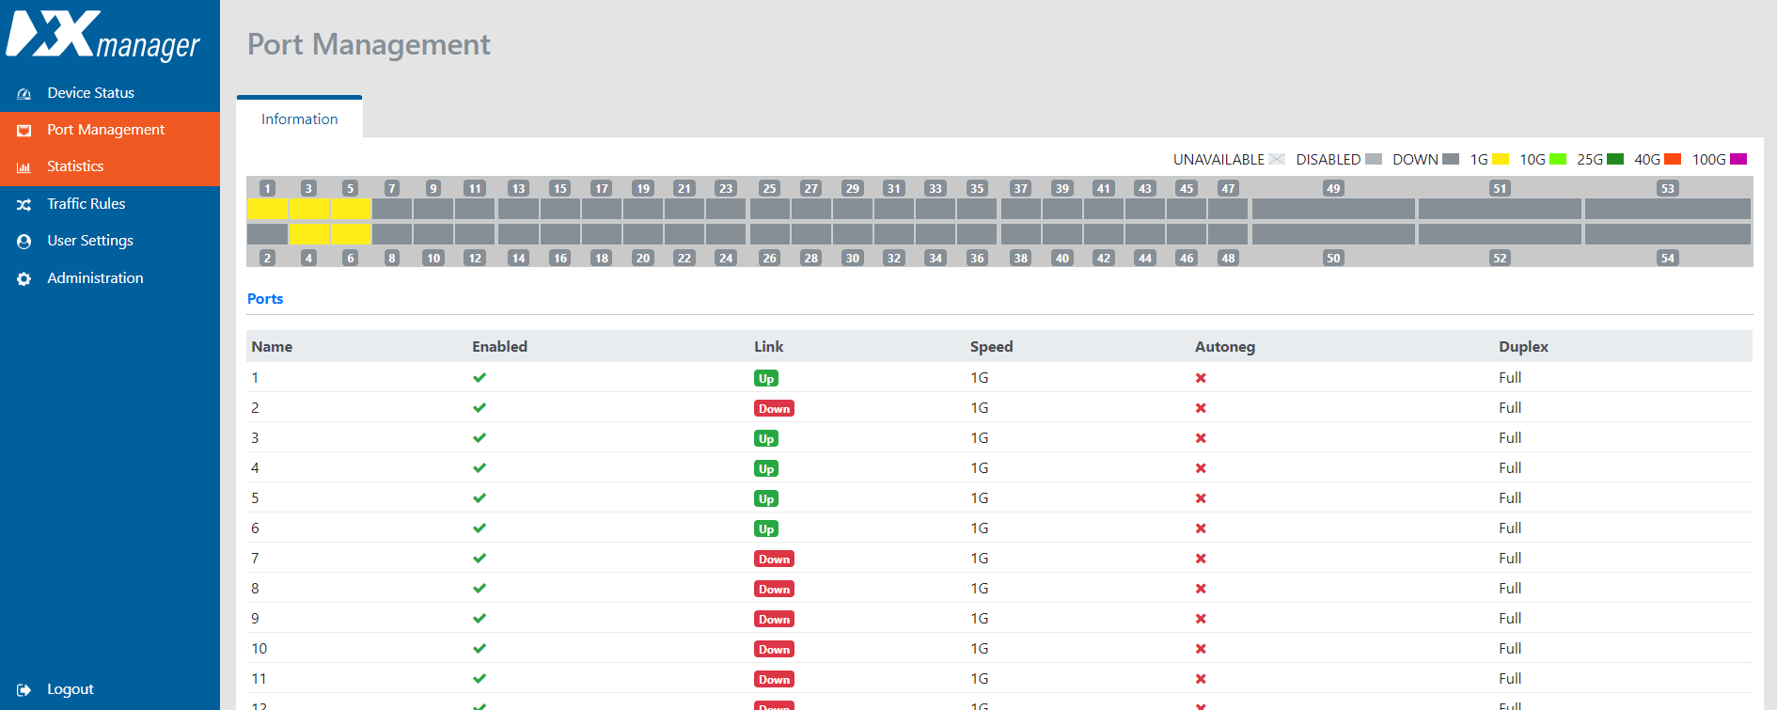Click the yellow port 5 block
Image resolution: width=1777 pixels, height=710 pixels.
(x=350, y=209)
